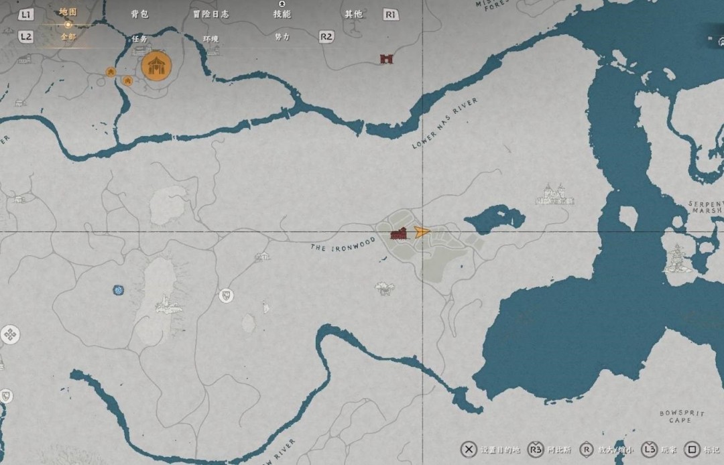724x465 pixels.
Task: Select the blue circular marker on the map
Action: click(119, 289)
